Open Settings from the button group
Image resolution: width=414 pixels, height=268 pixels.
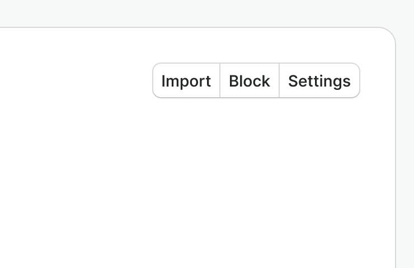click(319, 81)
